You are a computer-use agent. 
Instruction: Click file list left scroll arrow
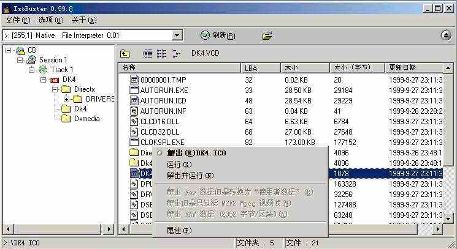point(123,229)
